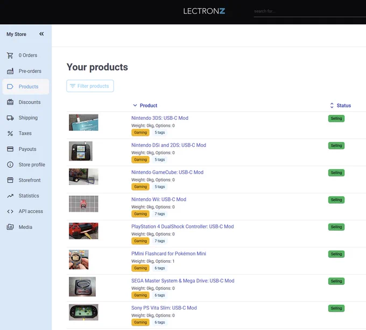Open Sony PS Vita Slim: USB-C Mod

click(x=164, y=308)
